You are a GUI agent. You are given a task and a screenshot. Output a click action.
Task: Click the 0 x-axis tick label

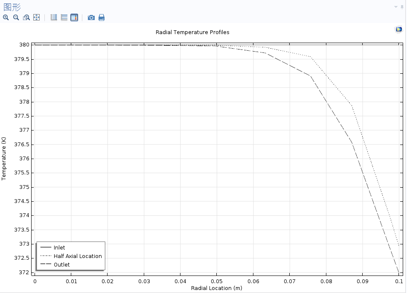point(35,281)
